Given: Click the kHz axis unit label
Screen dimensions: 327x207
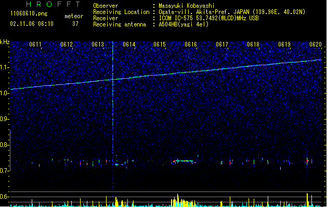Looking at the screenshot, I should (5, 42).
